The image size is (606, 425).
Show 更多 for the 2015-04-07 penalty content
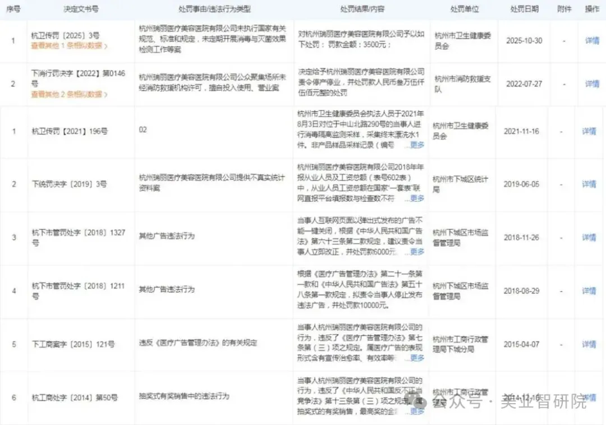pos(417,358)
